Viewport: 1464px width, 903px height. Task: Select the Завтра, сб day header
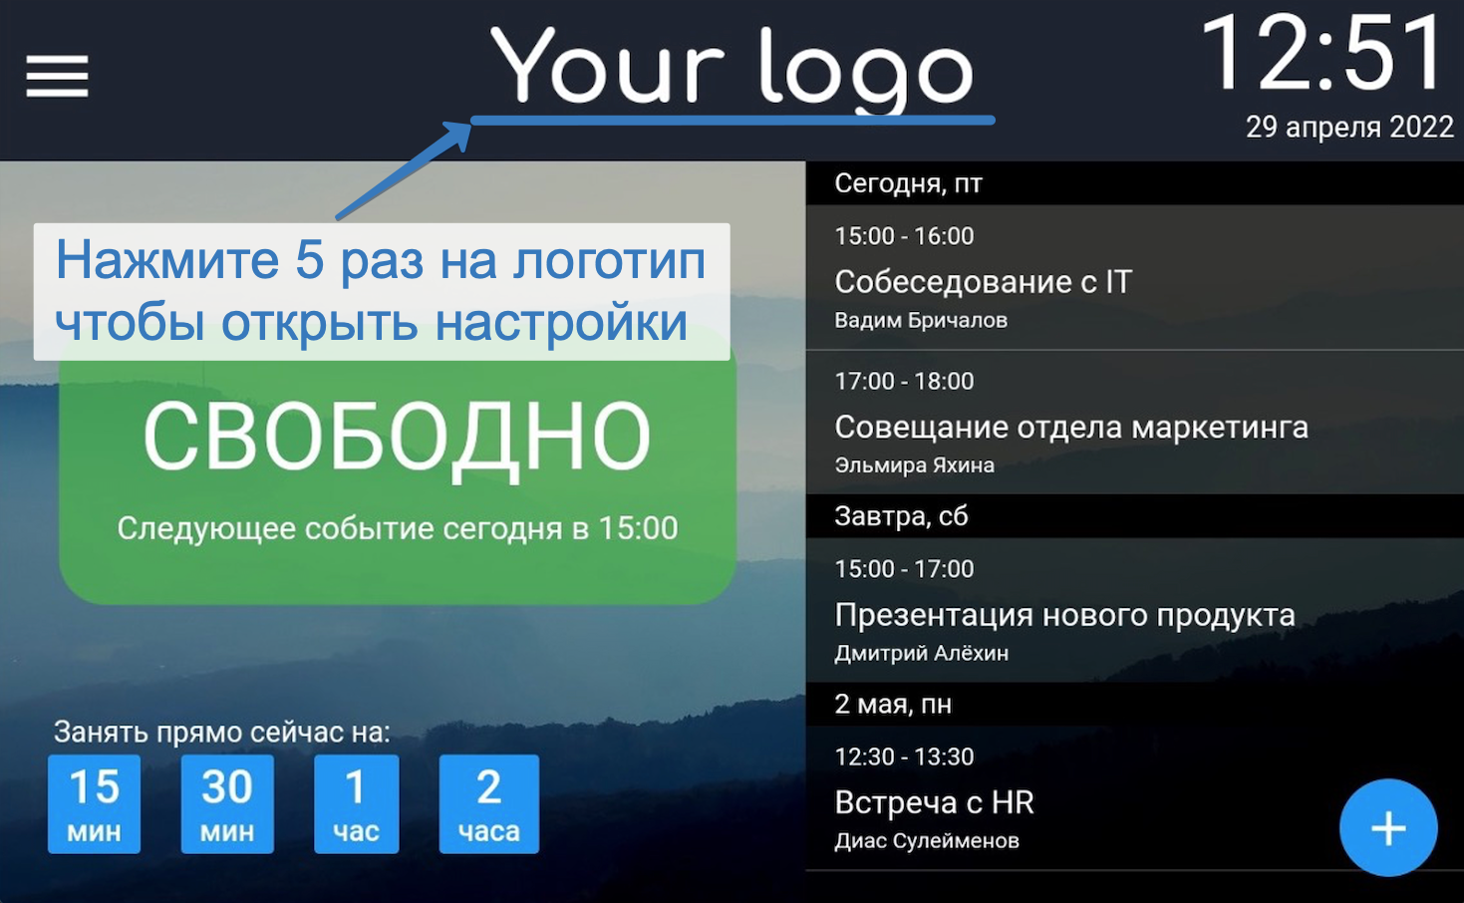[1134, 516]
